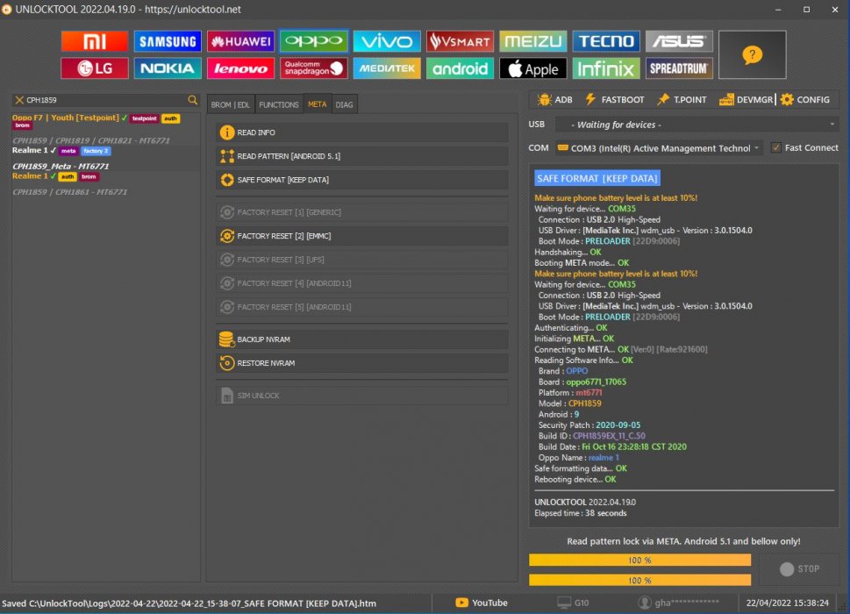850x614 pixels.
Task: Pick the Tecno brand logo
Action: click(606, 41)
